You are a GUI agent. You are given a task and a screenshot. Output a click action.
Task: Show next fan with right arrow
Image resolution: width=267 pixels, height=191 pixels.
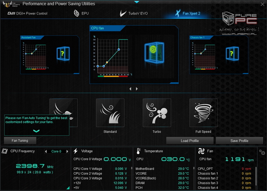137,89
